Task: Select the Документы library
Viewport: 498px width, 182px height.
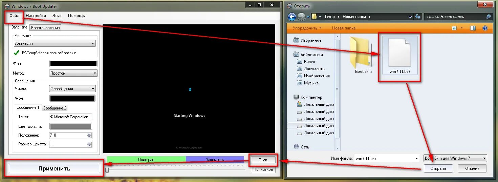Action: click(x=311, y=69)
